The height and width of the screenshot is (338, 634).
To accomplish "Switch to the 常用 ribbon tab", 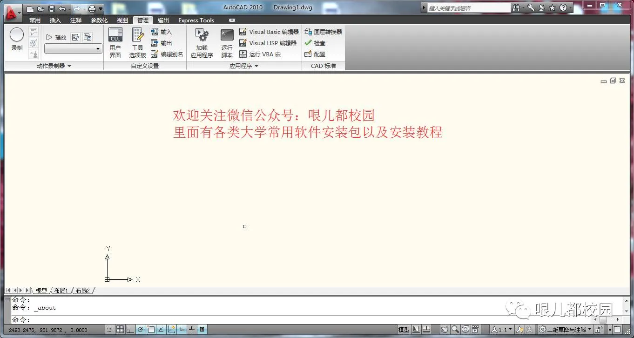I will click(x=35, y=20).
